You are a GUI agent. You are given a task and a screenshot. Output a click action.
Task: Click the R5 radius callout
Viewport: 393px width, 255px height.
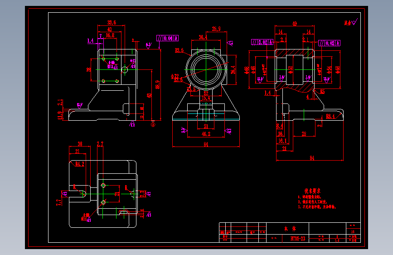322,92
